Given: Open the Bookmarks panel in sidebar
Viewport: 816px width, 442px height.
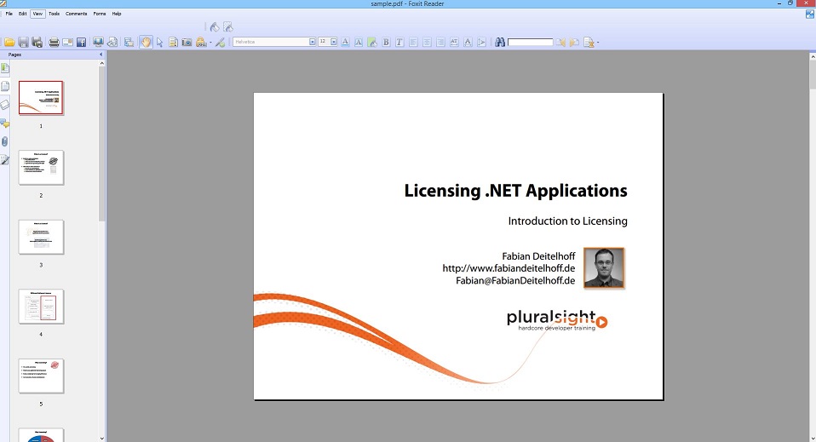Looking at the screenshot, I should pos(5,68).
